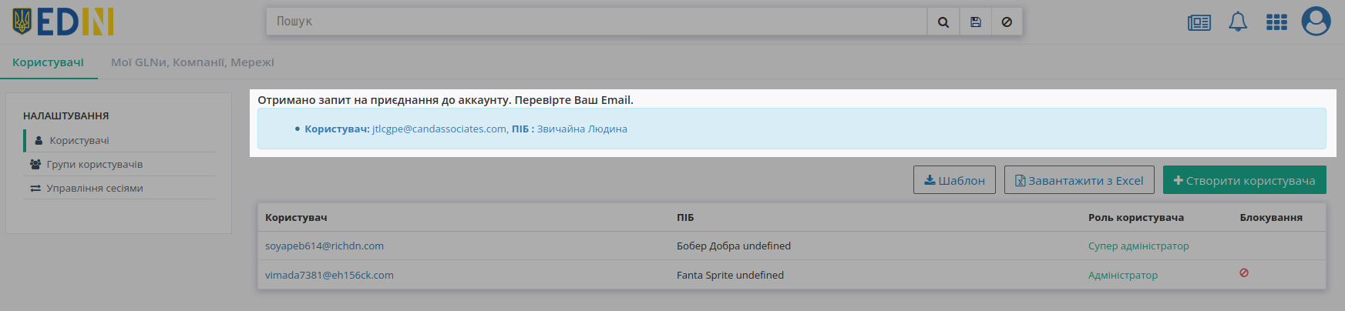Image resolution: width=1345 pixels, height=311 pixels.
Task: Focus the Пошук search field
Action: click(x=597, y=22)
